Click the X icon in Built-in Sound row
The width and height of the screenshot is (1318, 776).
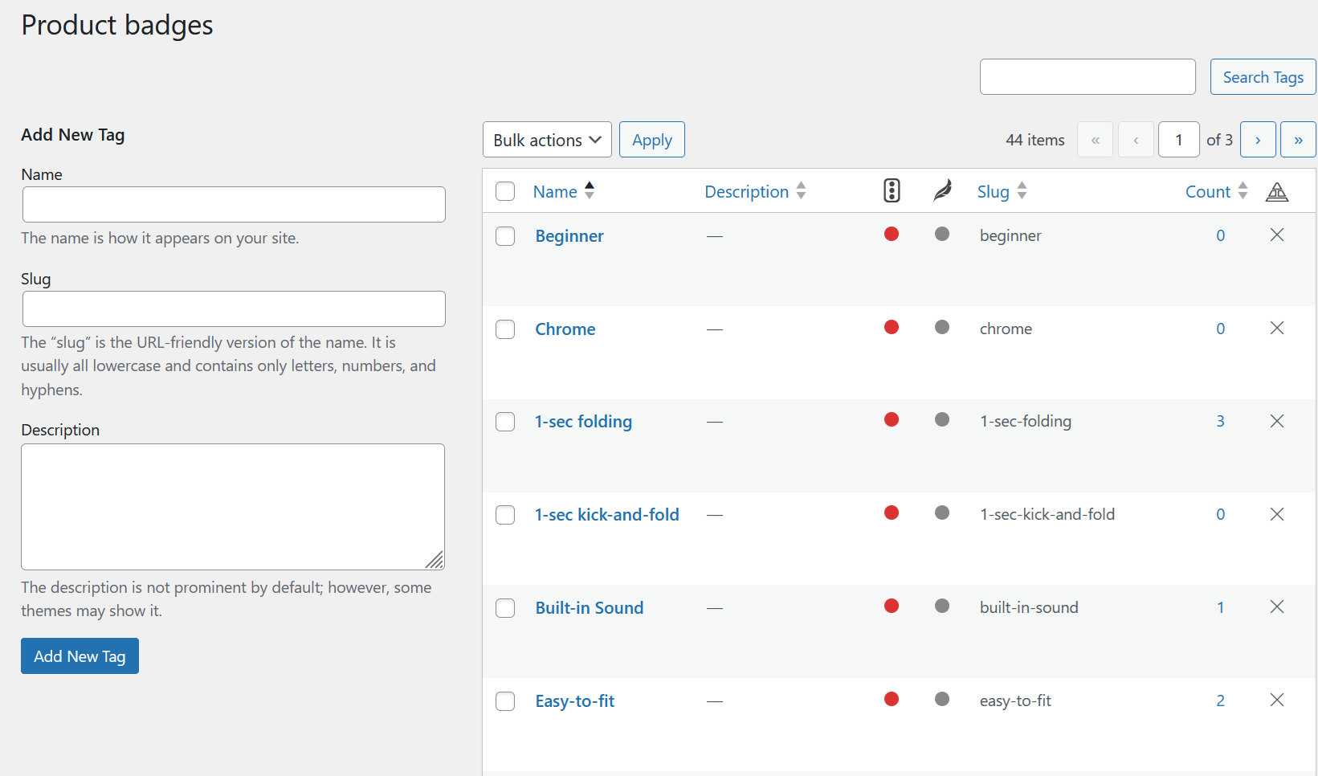pos(1277,607)
